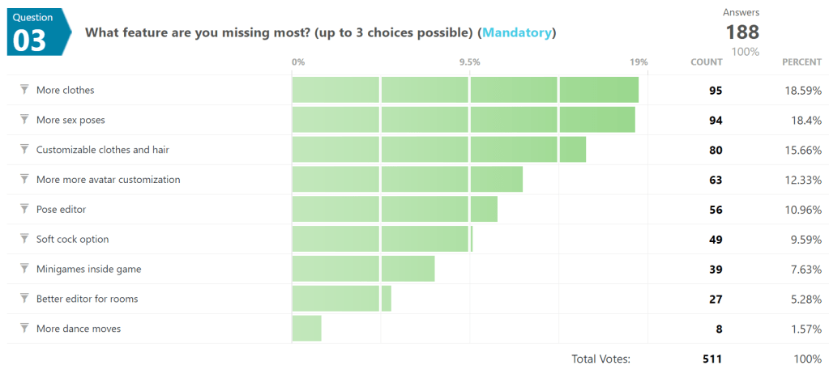Click the More dance moves result bar

click(x=307, y=329)
